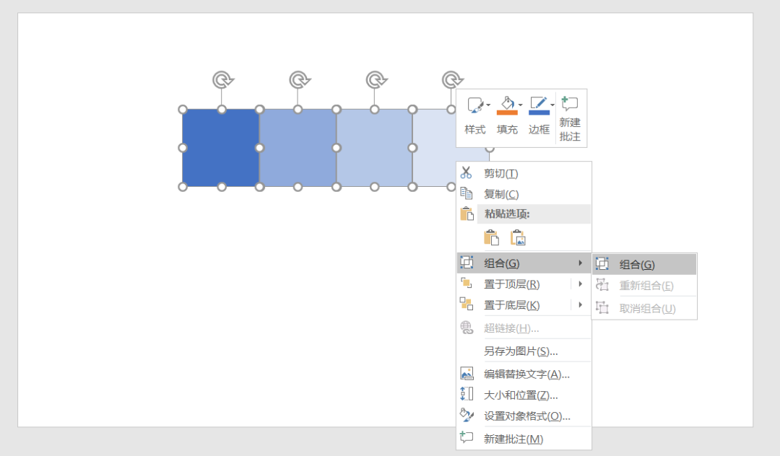Open the 边框 color dropdown arrow
Screen dimensions: 780x456
(x=552, y=105)
